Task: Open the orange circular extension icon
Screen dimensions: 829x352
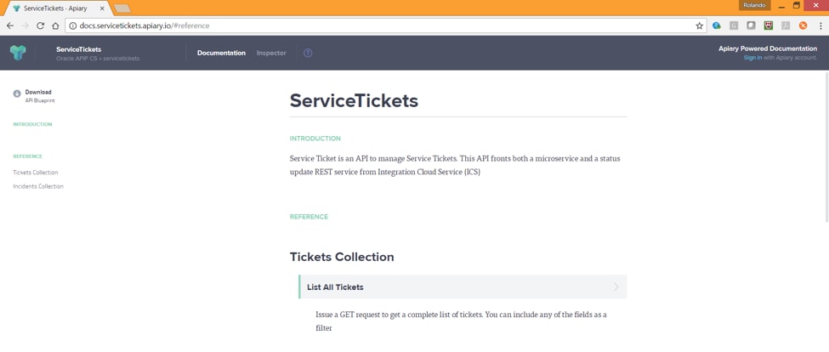Action: tap(803, 26)
